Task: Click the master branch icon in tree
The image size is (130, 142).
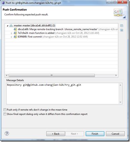Action: pos(11,26)
